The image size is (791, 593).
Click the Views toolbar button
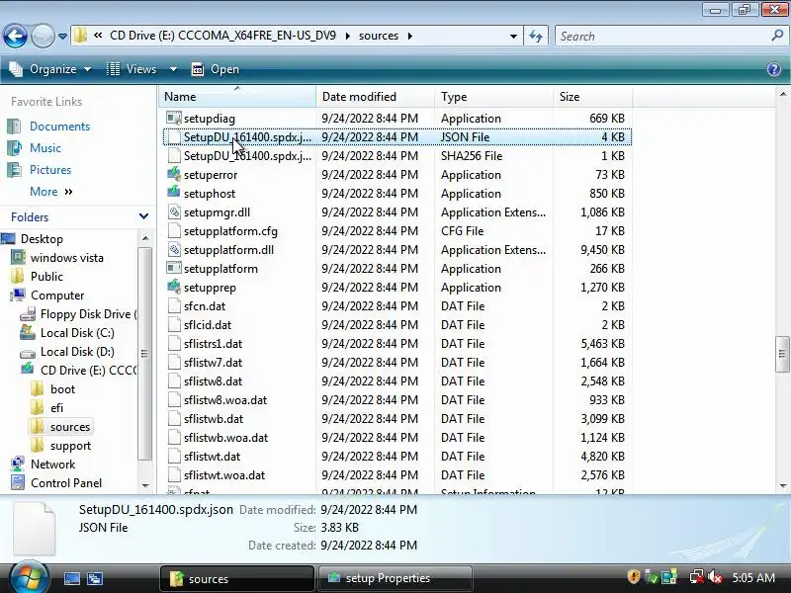pos(132,69)
